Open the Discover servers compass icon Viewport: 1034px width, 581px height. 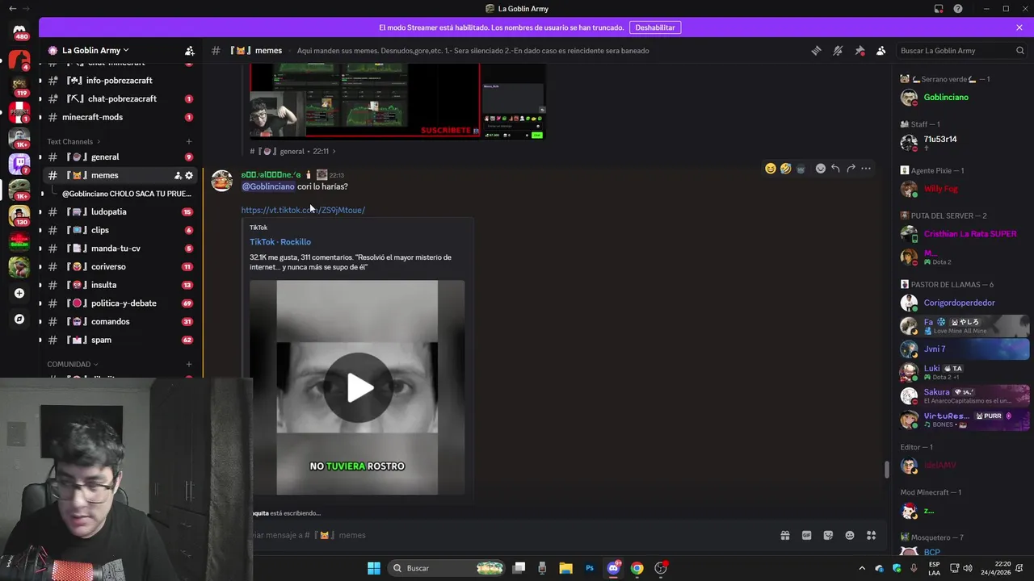coord(19,319)
